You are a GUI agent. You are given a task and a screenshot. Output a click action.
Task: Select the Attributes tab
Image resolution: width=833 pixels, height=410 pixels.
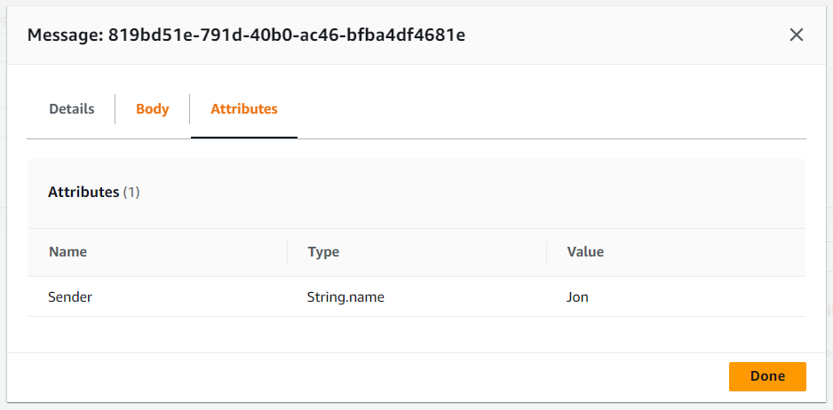(x=243, y=109)
